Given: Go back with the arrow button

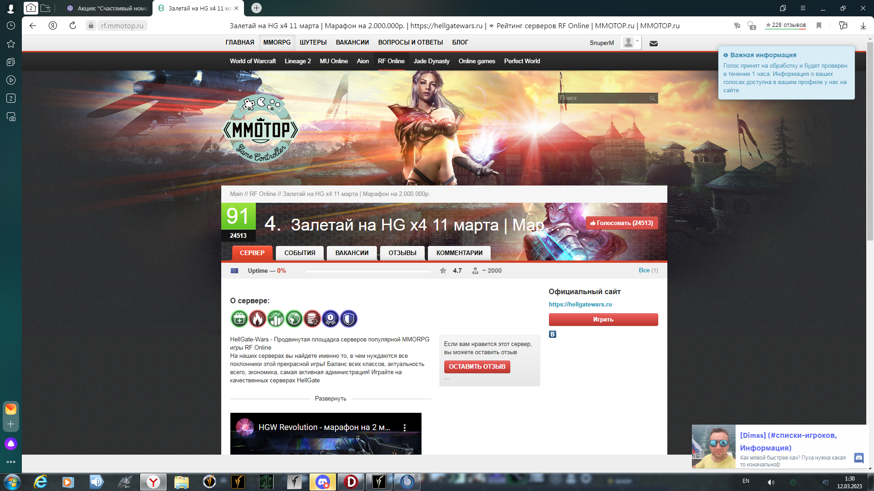Looking at the screenshot, I should tap(33, 25).
